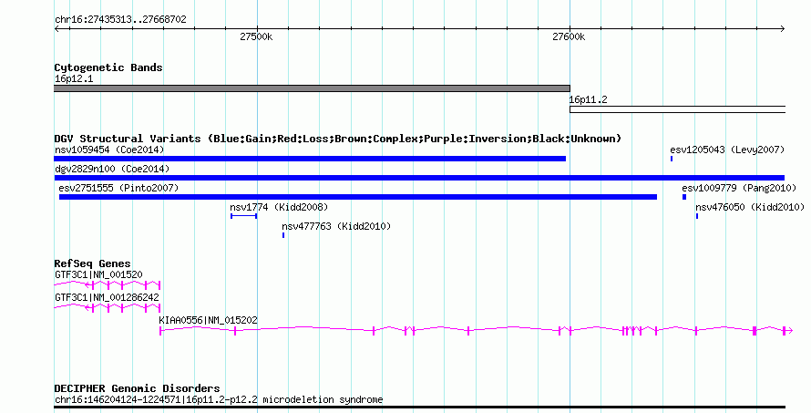Viewport: 811px width, 413px height.
Task: Select the small nsv477763 variant marker
Action: point(283,235)
